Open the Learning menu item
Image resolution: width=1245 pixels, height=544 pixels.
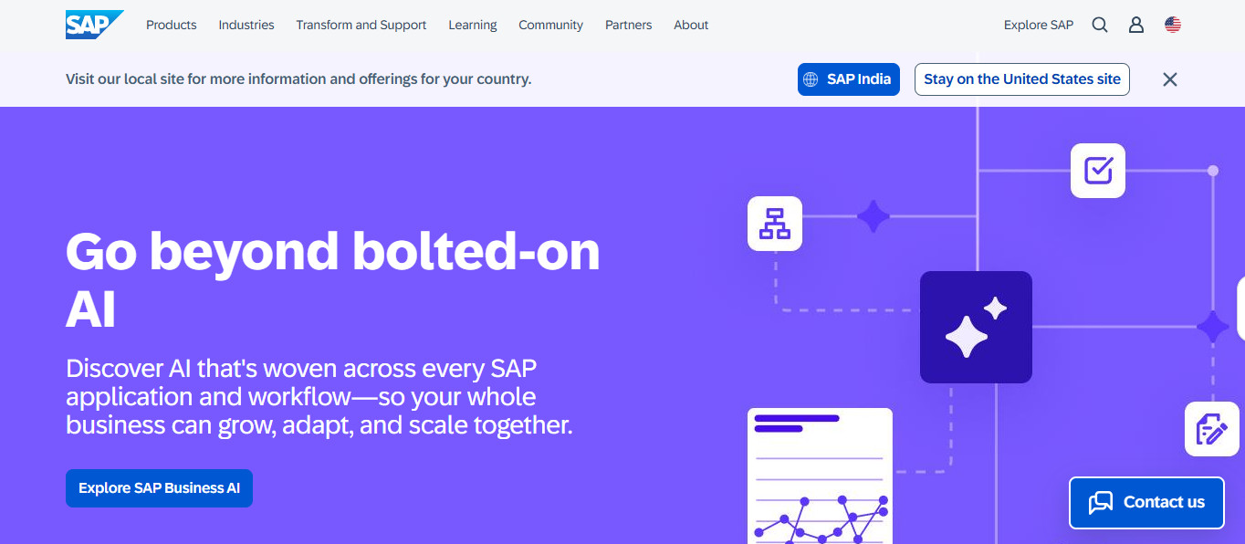tap(473, 26)
